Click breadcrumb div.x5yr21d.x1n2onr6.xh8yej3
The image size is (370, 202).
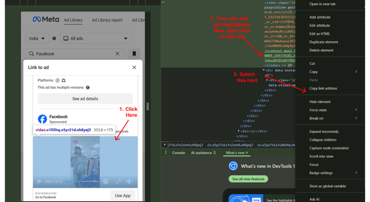point(230,145)
